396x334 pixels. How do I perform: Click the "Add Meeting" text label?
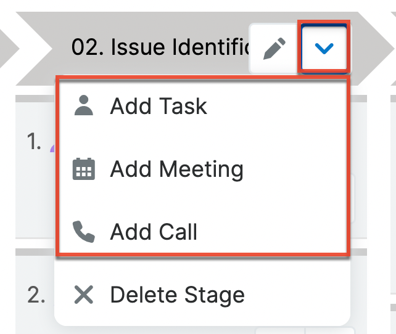[176, 169]
